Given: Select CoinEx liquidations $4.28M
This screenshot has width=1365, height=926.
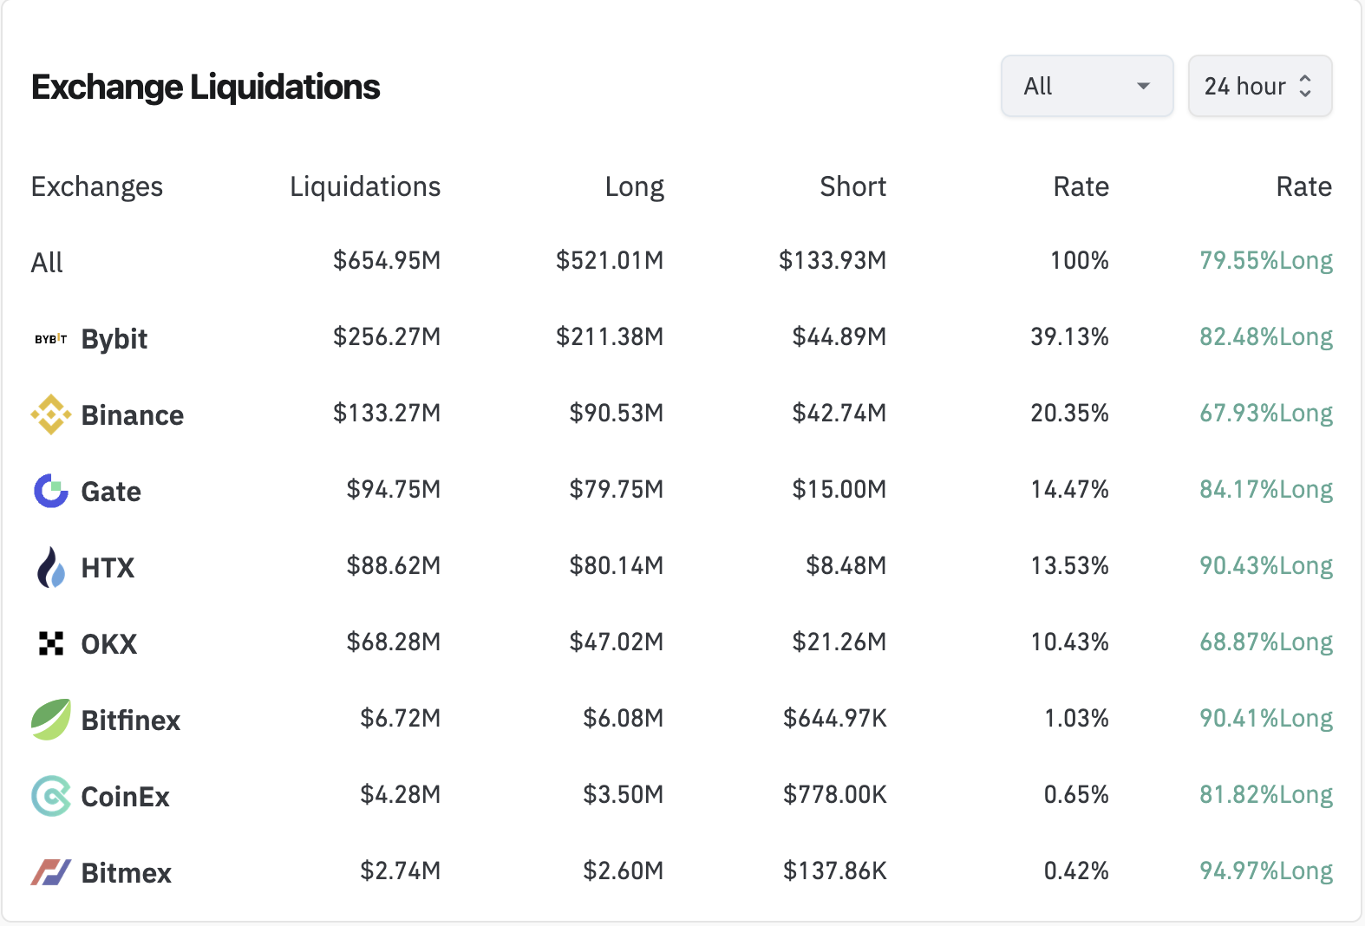Looking at the screenshot, I should point(401,794).
